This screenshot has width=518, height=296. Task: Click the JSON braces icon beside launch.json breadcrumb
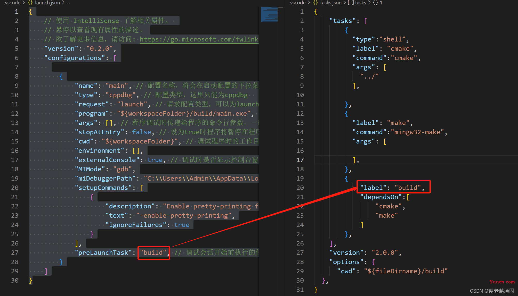[x=30, y=3]
